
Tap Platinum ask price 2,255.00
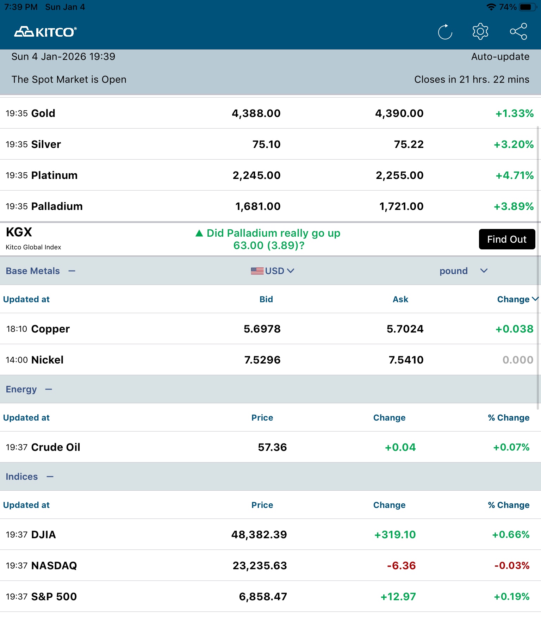(x=399, y=175)
